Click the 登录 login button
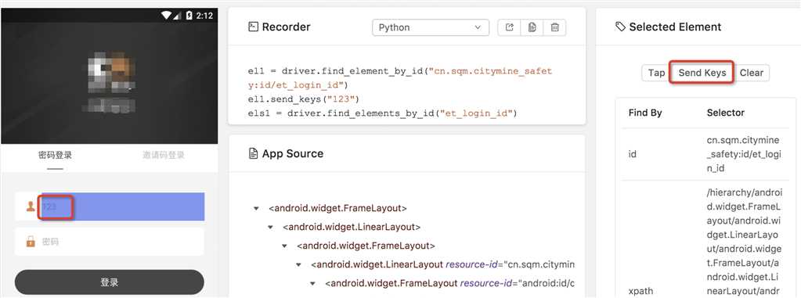This screenshot has height=298, width=801. click(110, 282)
